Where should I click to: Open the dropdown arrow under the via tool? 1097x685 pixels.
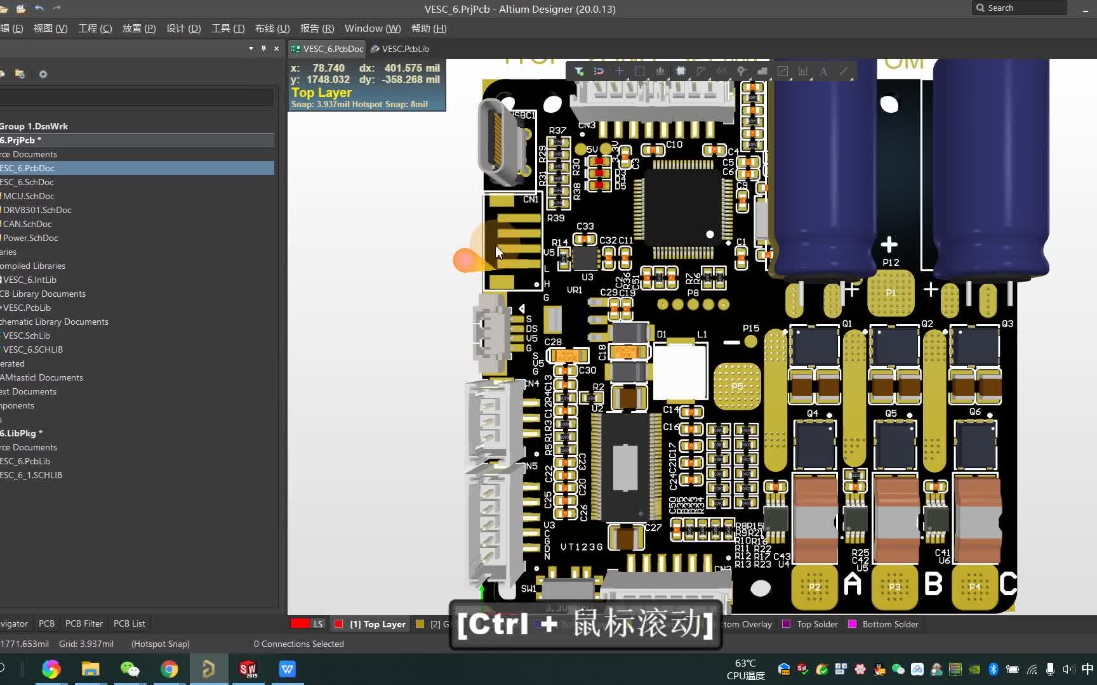749,79
